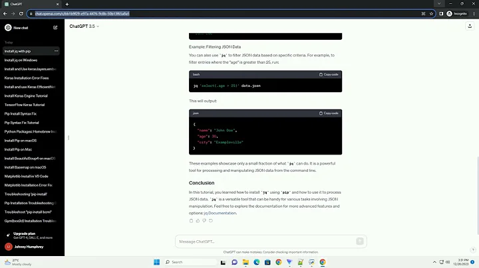Collapse sidebar using the middle handle
Image resolution: width=479 pixels, height=268 pixels.
(x=69, y=138)
